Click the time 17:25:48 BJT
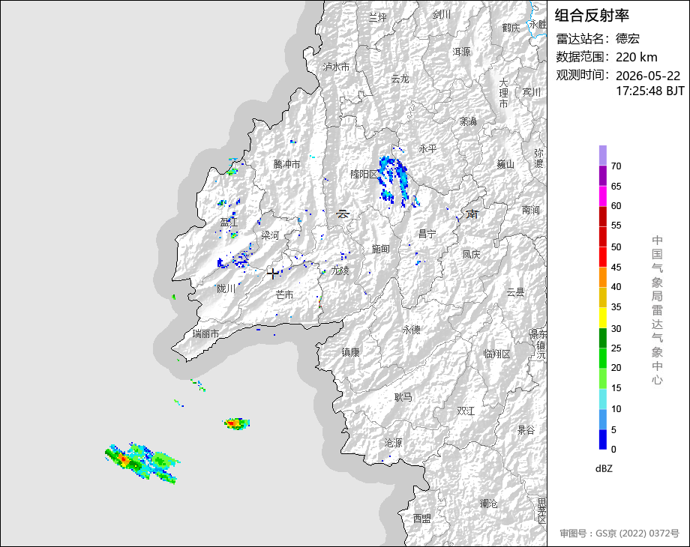Screen dimensions: 690x547 tap(650, 91)
